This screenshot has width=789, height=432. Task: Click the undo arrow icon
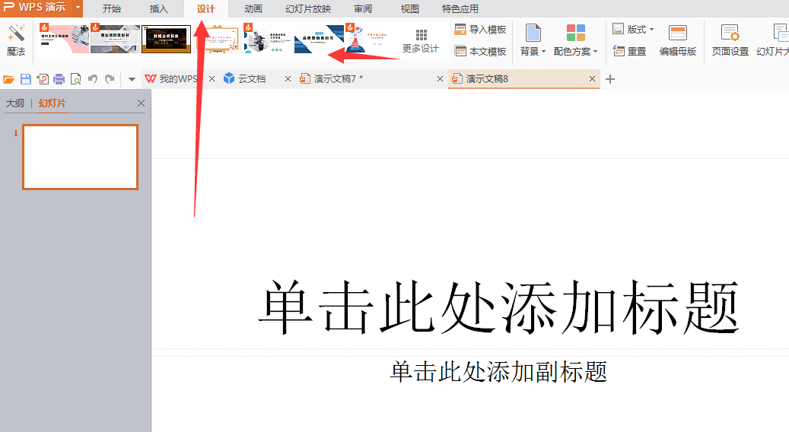point(93,79)
